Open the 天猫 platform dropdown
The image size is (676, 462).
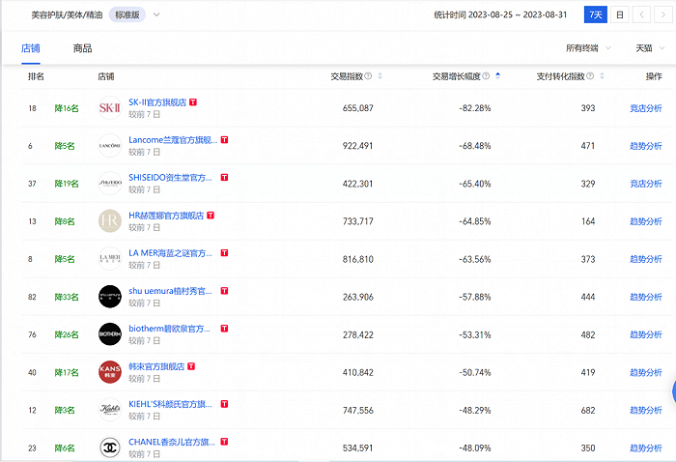[x=650, y=48]
